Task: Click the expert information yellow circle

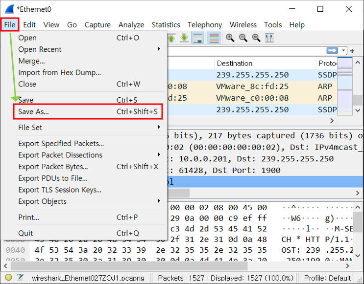Action: pos(9,277)
